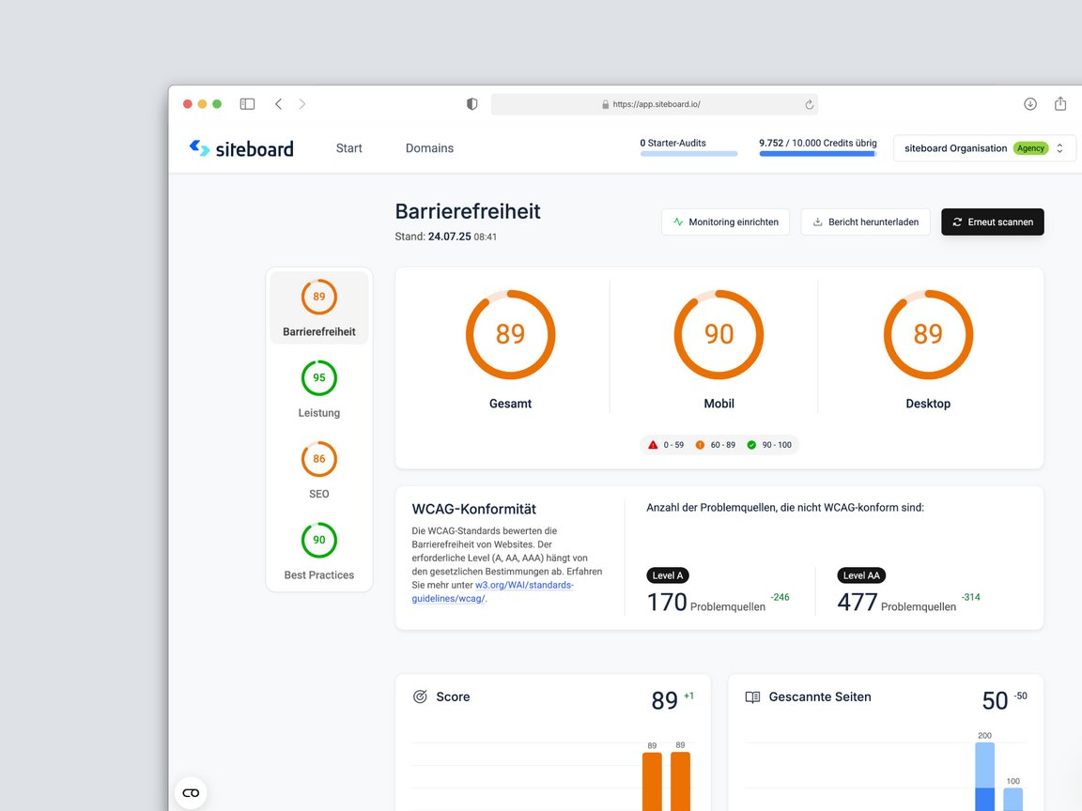Select the Barrierefreiheit score icon in sidebar
The width and height of the screenshot is (1082, 811).
(318, 296)
